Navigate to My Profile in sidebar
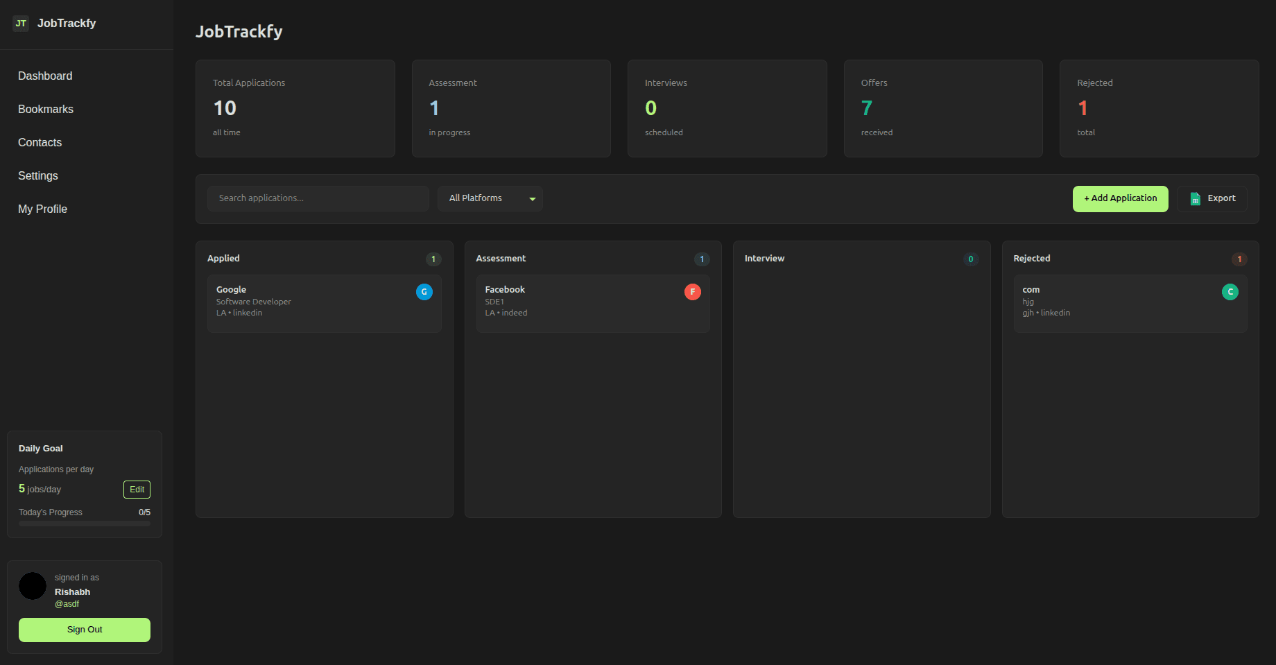The width and height of the screenshot is (1276, 665). 42,209
